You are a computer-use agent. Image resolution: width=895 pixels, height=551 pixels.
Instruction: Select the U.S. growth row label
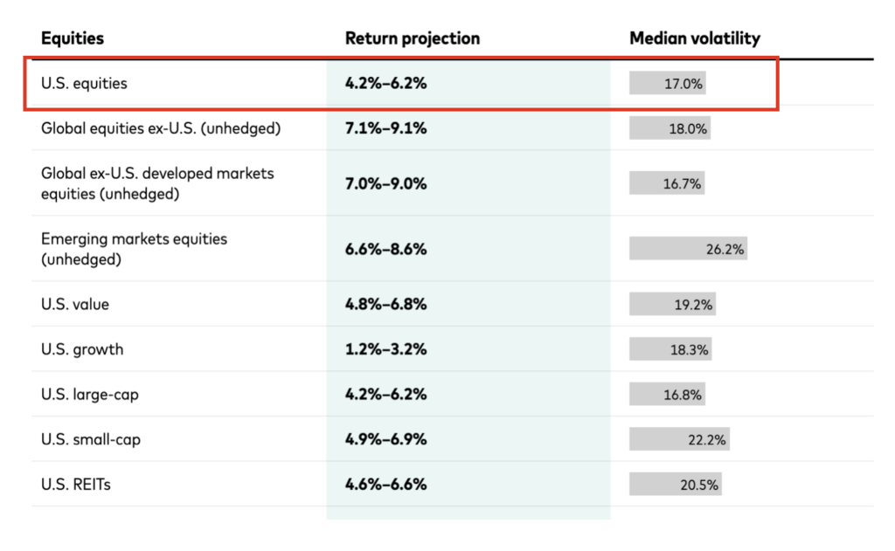click(82, 349)
